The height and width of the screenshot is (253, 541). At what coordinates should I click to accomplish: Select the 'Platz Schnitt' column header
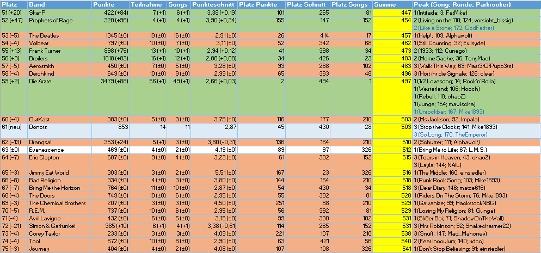click(308, 5)
